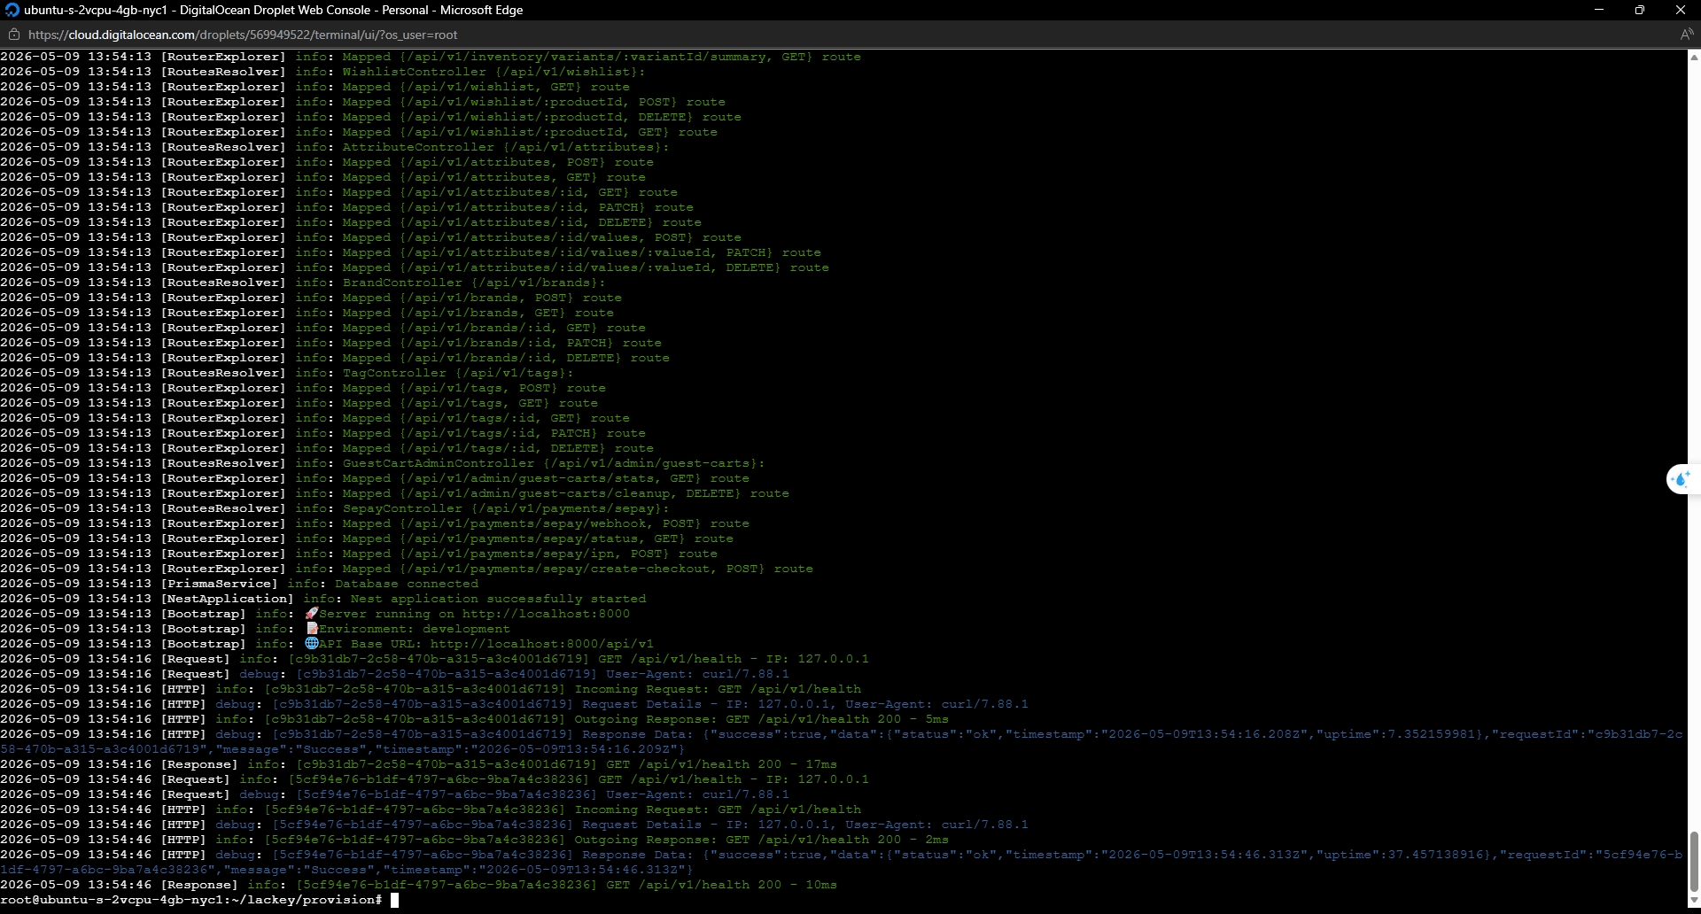The image size is (1701, 914).
Task: Click the 13:54:46 '[Request] debug: User-Agent: curl/7.88.1' line
Action: [x=394, y=794]
